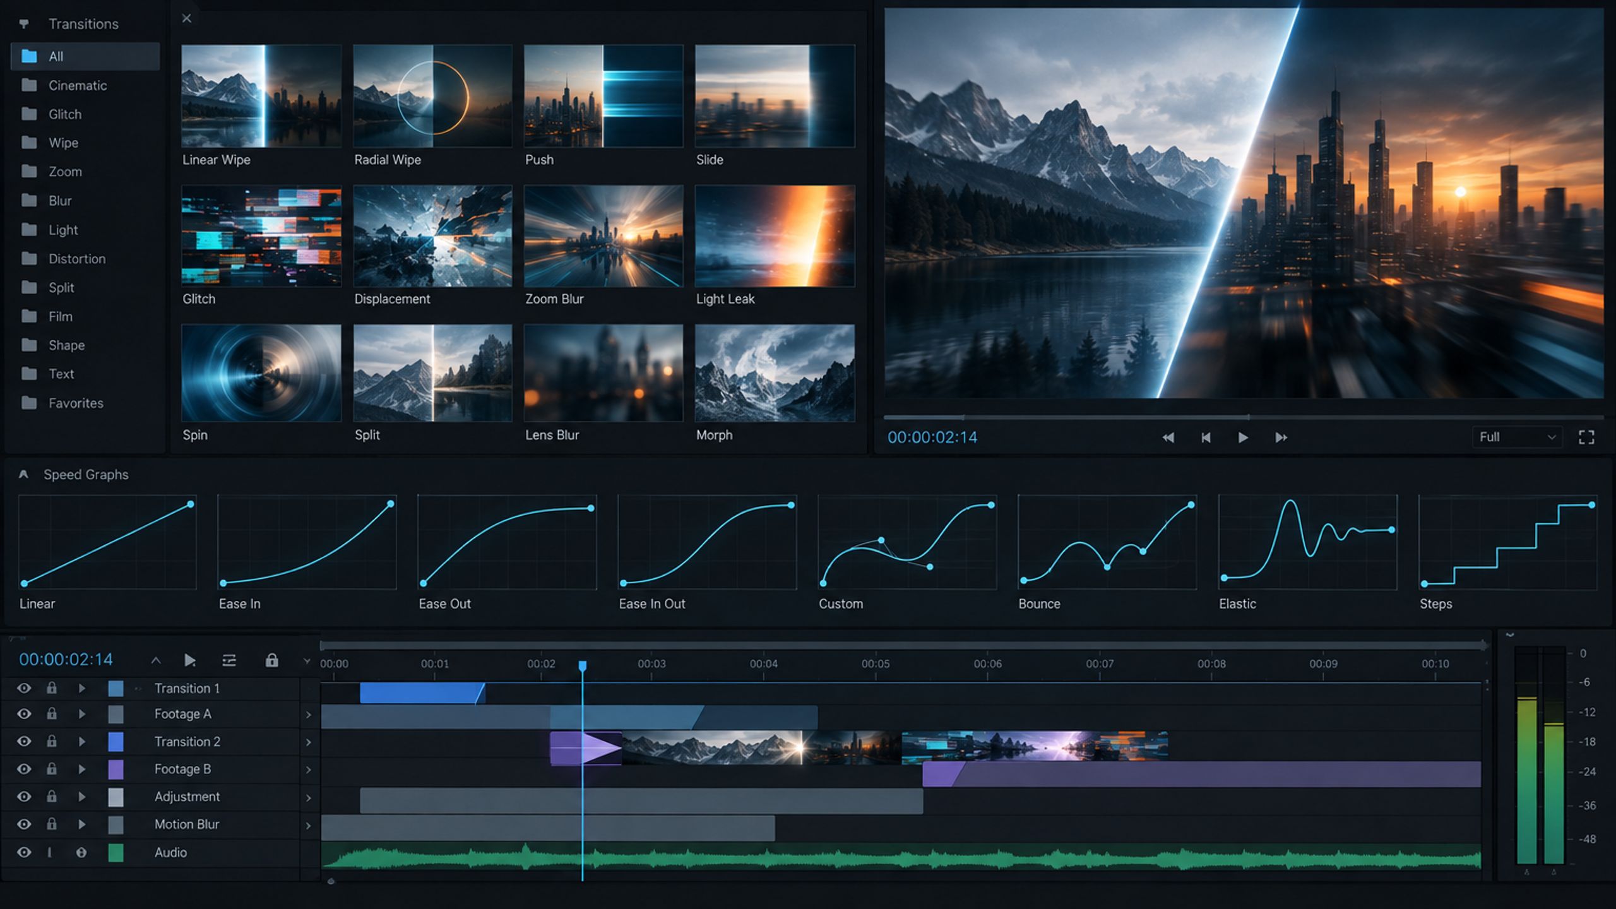
Task: Open Footage A track options chevron
Action: pyautogui.click(x=309, y=715)
